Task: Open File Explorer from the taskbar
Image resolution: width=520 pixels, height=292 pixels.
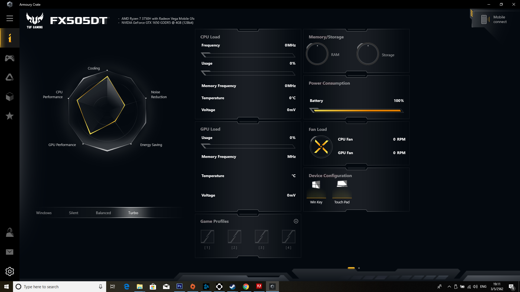Action: click(139, 287)
